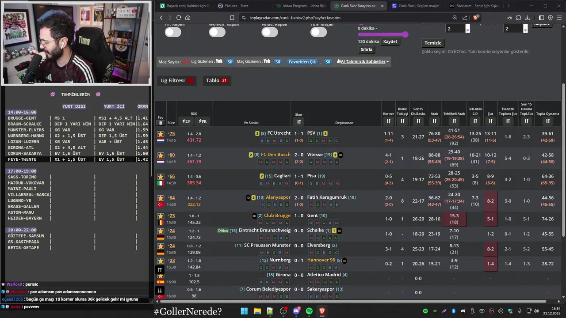Image resolution: width=566 pixels, height=318 pixels.
Task: Click the purple dakika range slider
Action: coord(383,34)
